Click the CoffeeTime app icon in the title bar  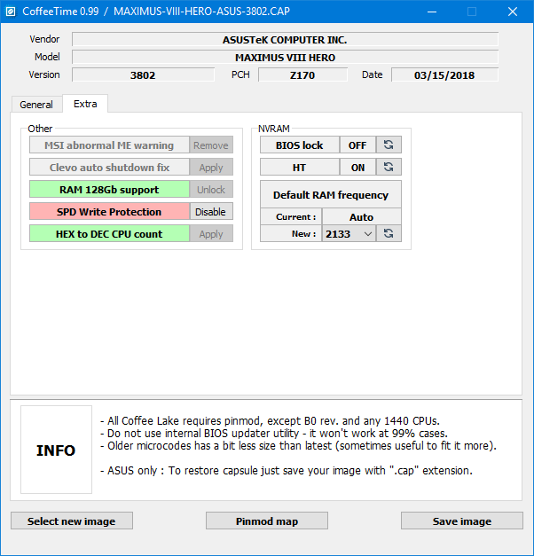point(11,12)
